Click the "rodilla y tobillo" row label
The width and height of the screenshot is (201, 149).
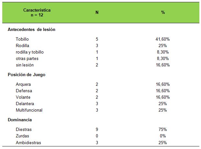pyautogui.click(x=30, y=52)
